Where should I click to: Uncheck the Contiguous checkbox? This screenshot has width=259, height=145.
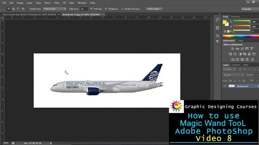106,9
